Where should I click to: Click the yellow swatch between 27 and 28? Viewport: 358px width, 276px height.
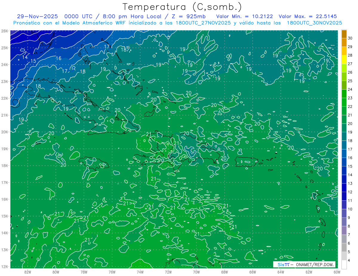[344, 60]
